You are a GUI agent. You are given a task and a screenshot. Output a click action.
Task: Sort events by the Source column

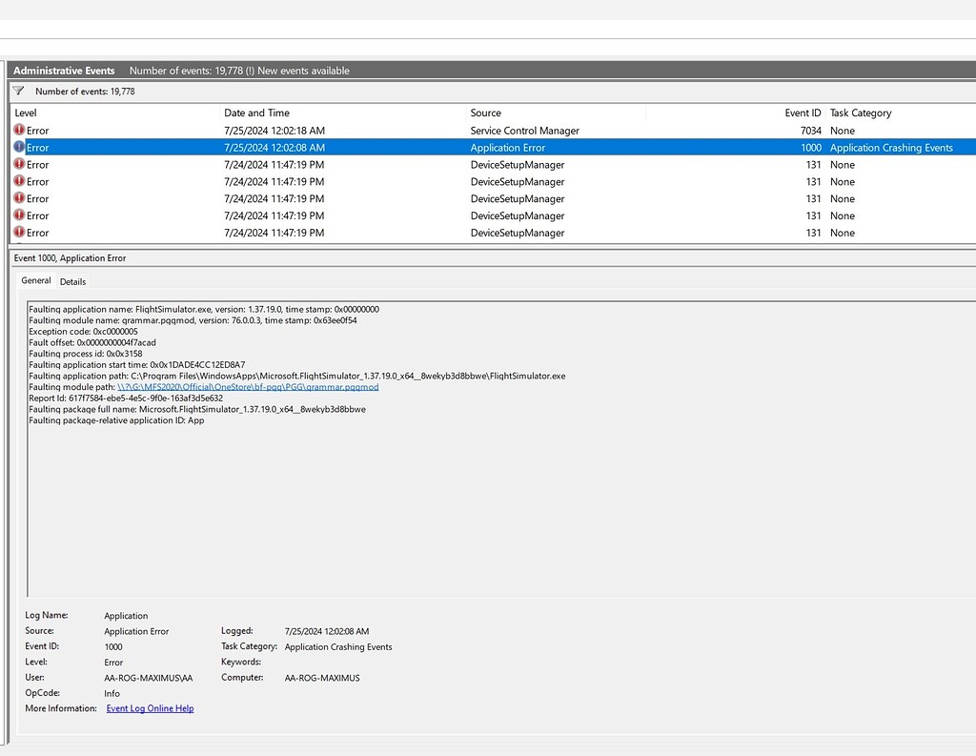point(484,112)
